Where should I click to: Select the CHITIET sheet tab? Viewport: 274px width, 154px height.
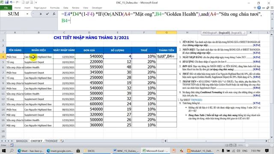pos(36,141)
